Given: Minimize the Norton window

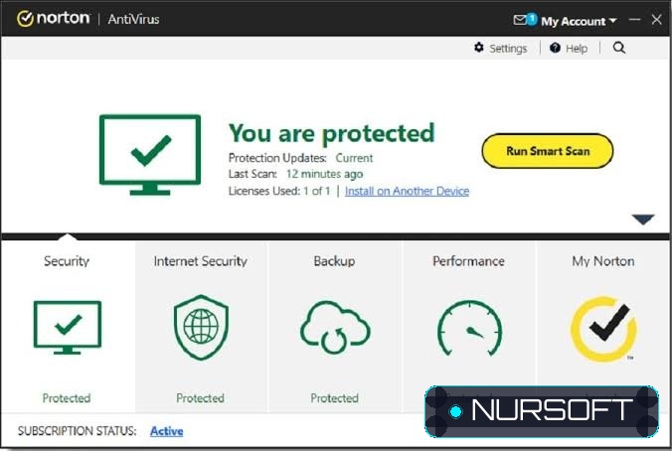Looking at the screenshot, I should pyautogui.click(x=634, y=20).
